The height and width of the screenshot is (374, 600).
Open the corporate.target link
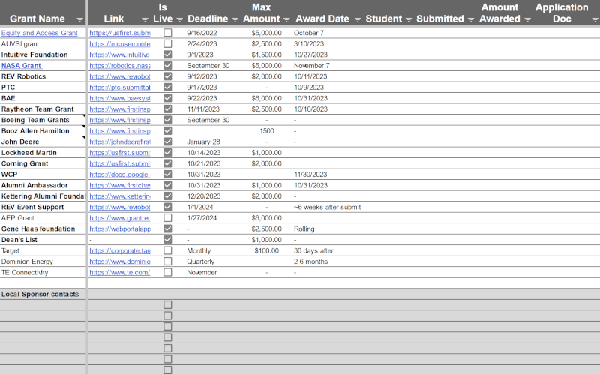pos(120,250)
